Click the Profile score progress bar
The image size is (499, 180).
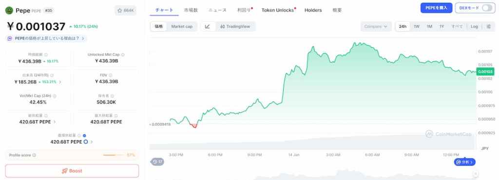click(114, 155)
